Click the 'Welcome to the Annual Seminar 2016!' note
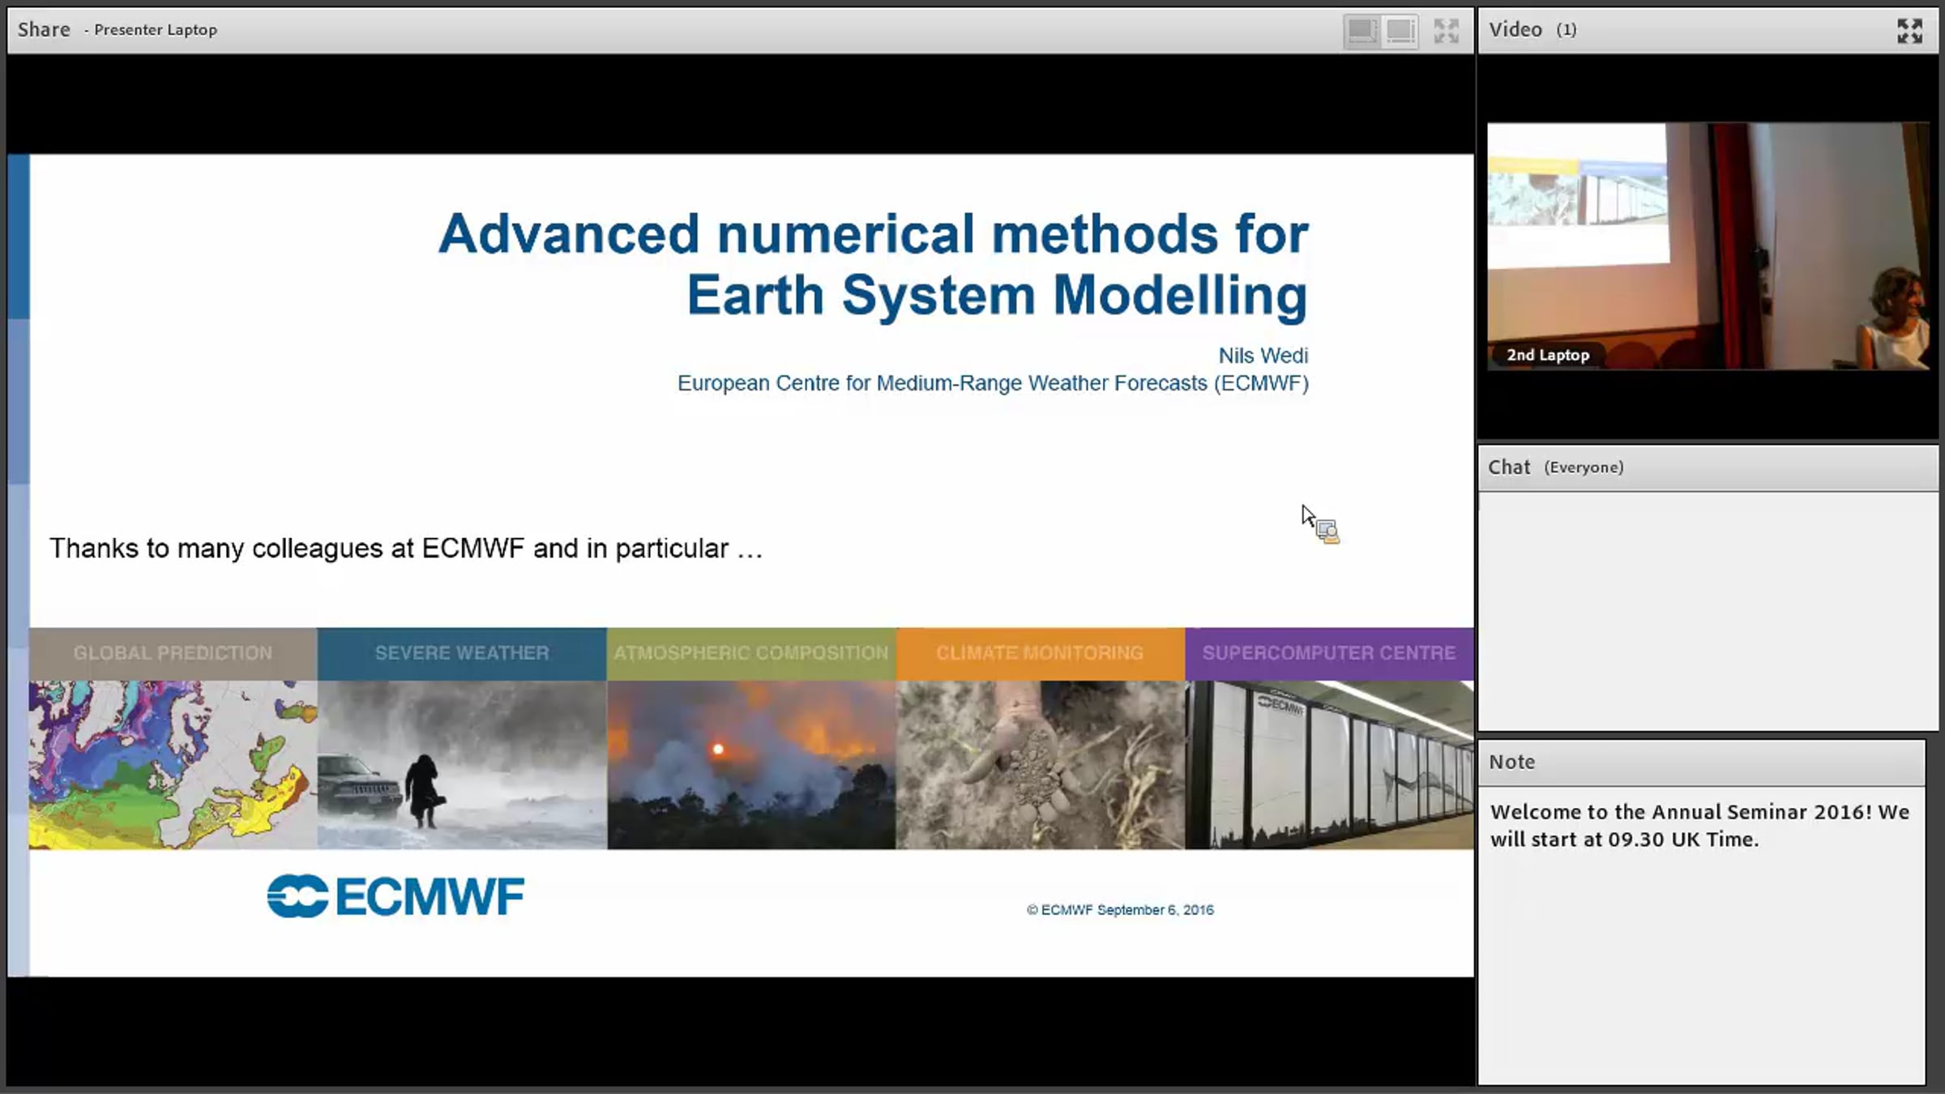Viewport: 1945px width, 1094px height. (1699, 825)
